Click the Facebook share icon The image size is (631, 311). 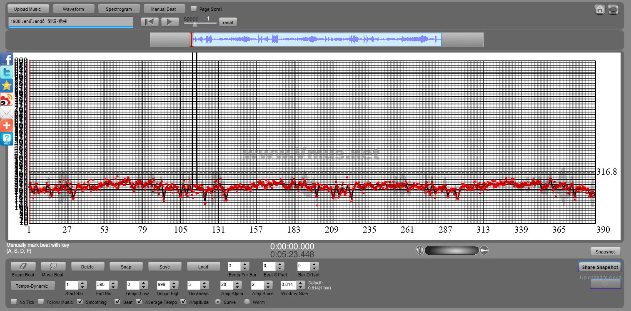click(x=7, y=59)
